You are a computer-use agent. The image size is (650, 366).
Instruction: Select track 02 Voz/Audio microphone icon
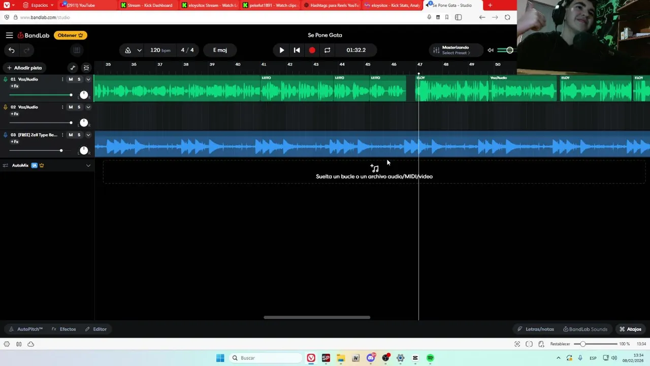[6, 107]
